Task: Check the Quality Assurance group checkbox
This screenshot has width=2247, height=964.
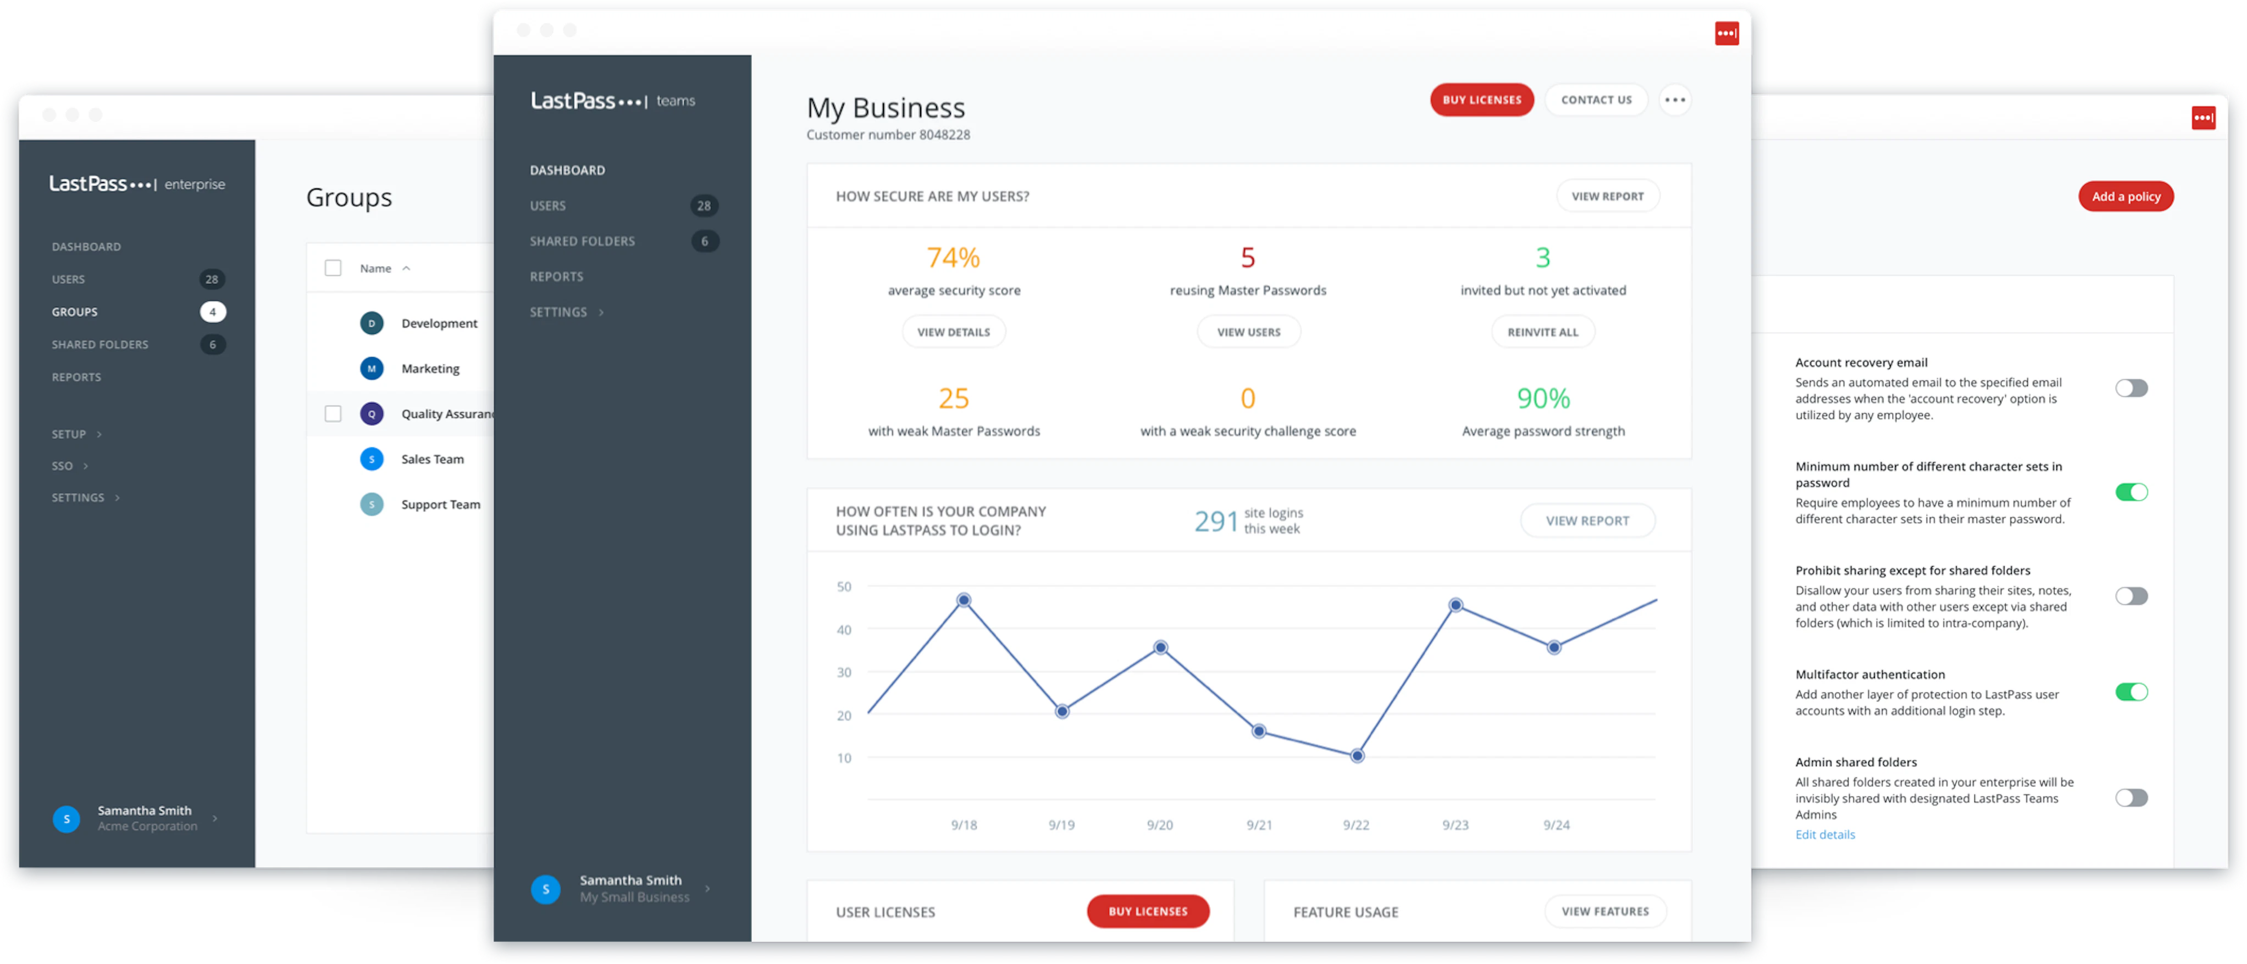Action: (x=333, y=413)
